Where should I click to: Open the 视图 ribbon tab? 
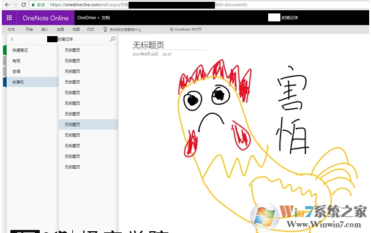(x=76, y=29)
